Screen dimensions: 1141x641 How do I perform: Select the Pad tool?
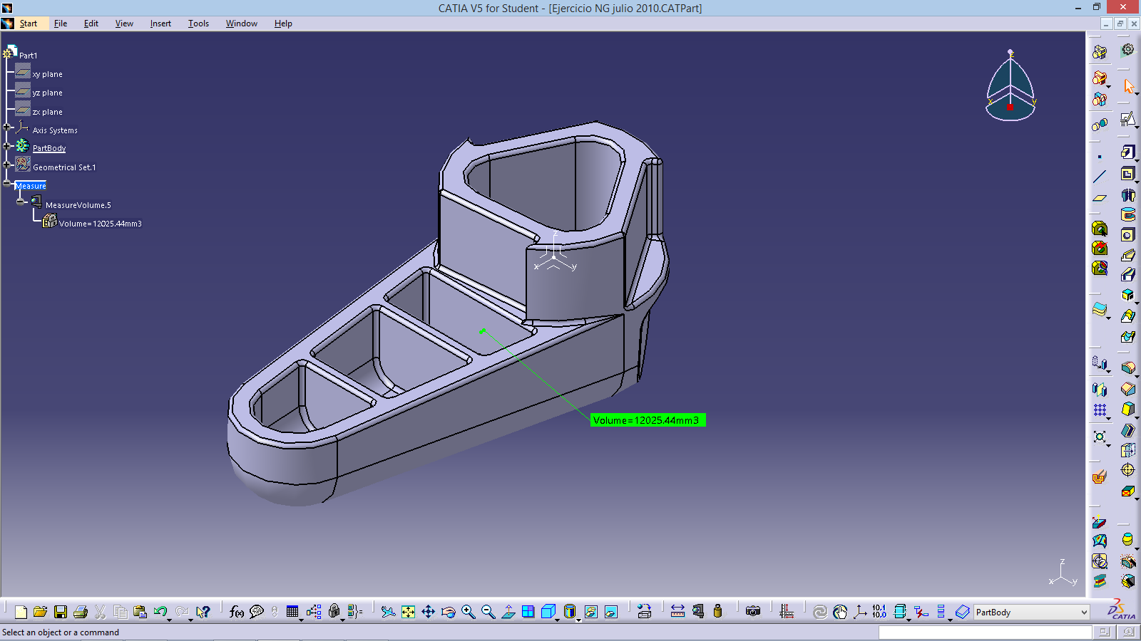coord(1127,152)
